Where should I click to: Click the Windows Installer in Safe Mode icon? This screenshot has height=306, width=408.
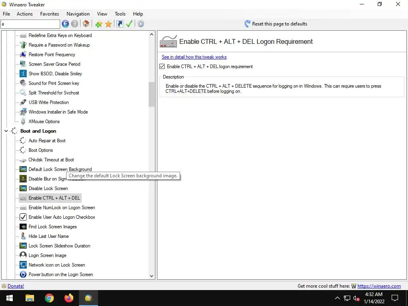coord(23,112)
